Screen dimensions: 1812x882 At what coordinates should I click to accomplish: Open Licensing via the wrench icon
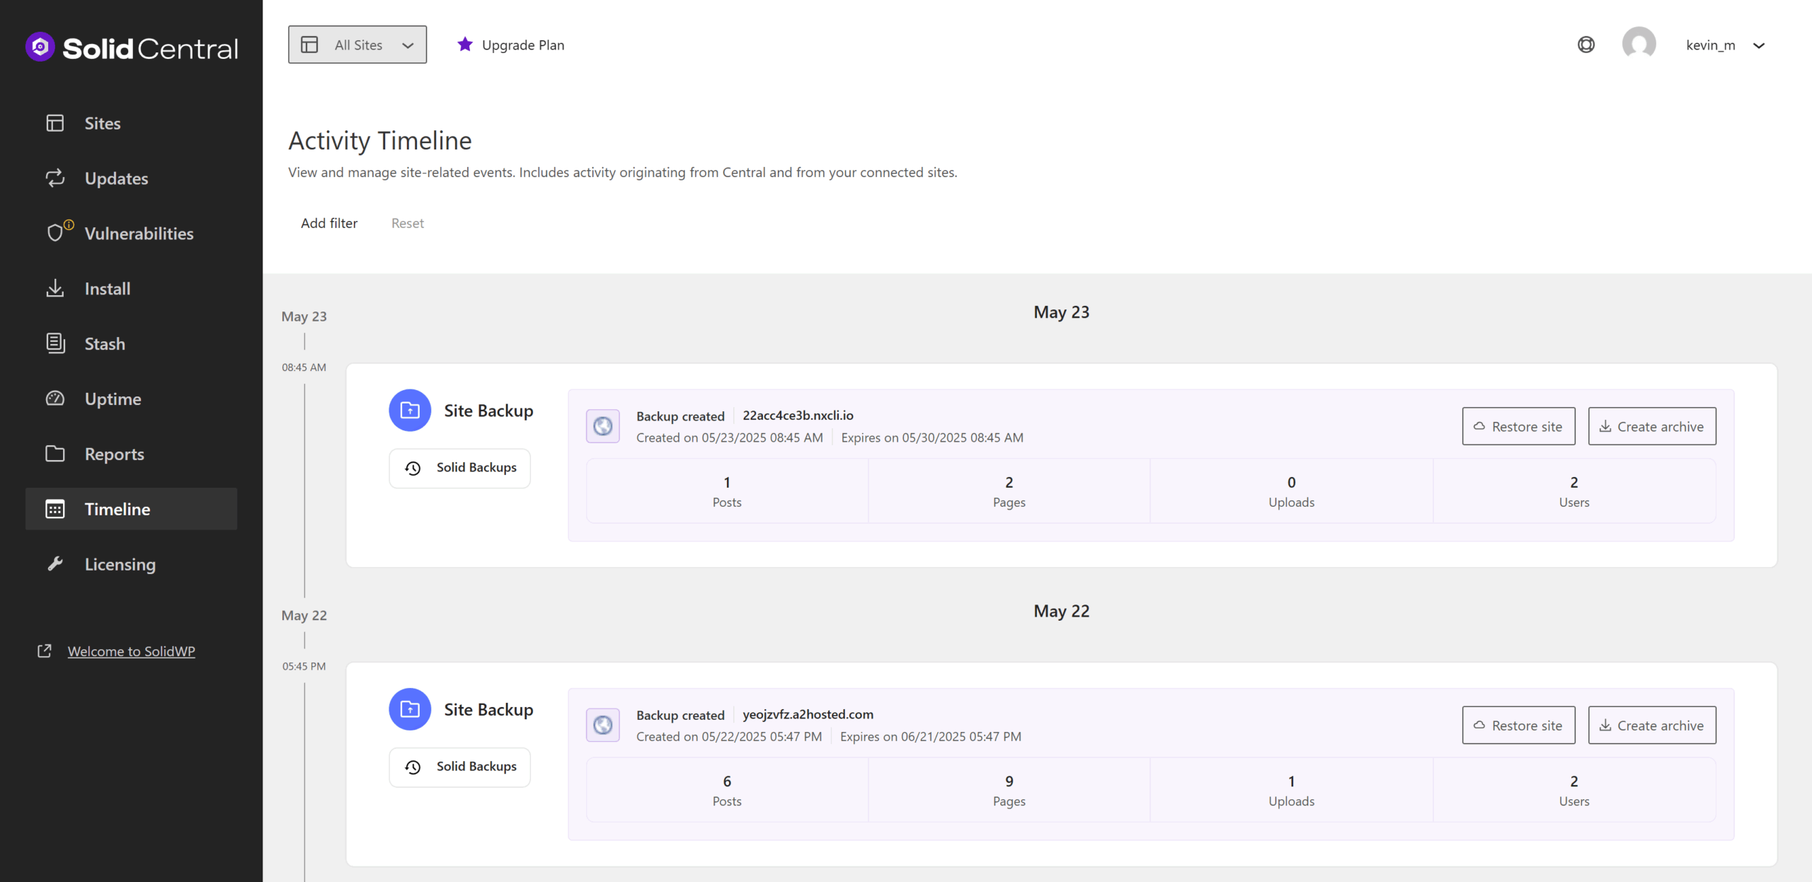pyautogui.click(x=56, y=563)
